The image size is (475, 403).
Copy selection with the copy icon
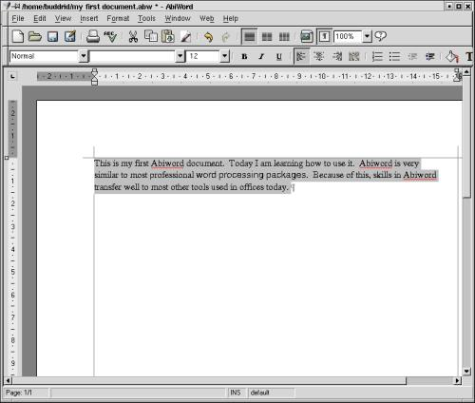tap(151, 36)
